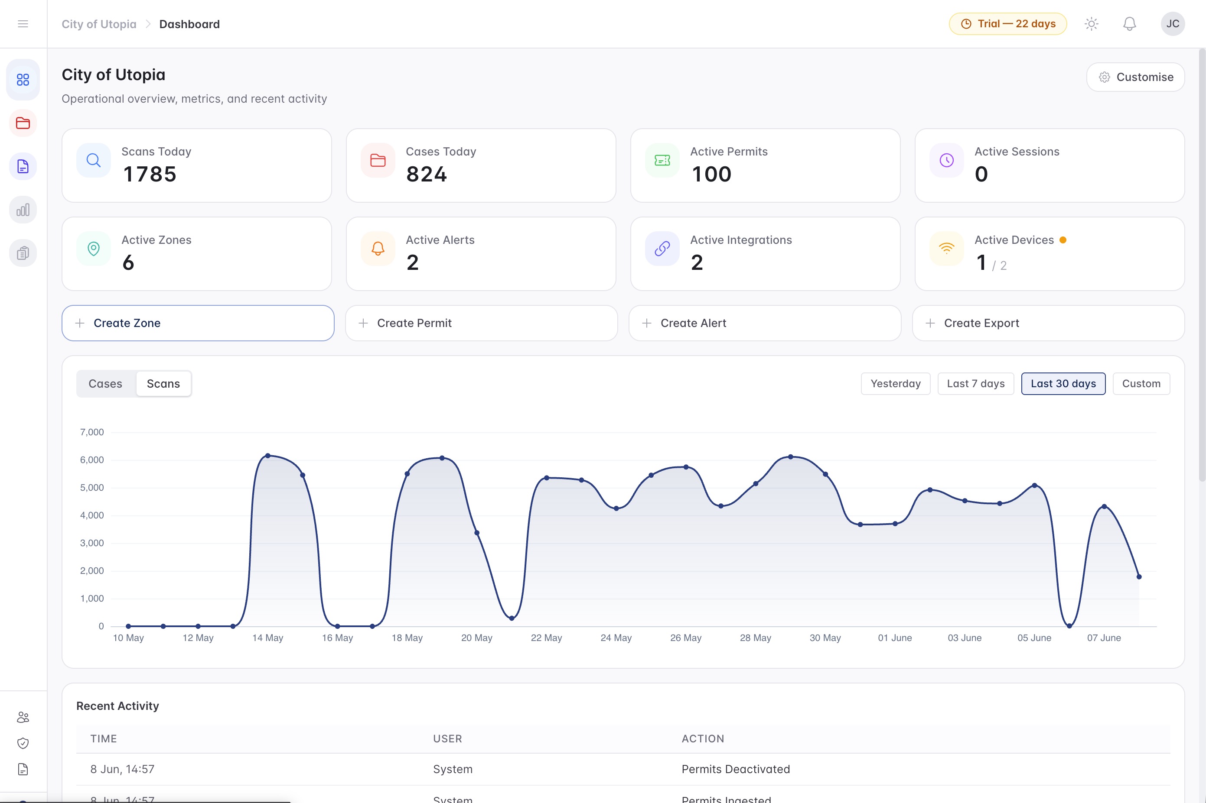Open the shield check sidebar icon
Viewport: 1206px width, 803px height.
[23, 743]
